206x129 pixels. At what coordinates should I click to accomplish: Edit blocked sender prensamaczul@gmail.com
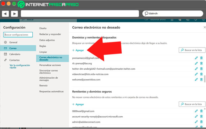tap(196, 58)
